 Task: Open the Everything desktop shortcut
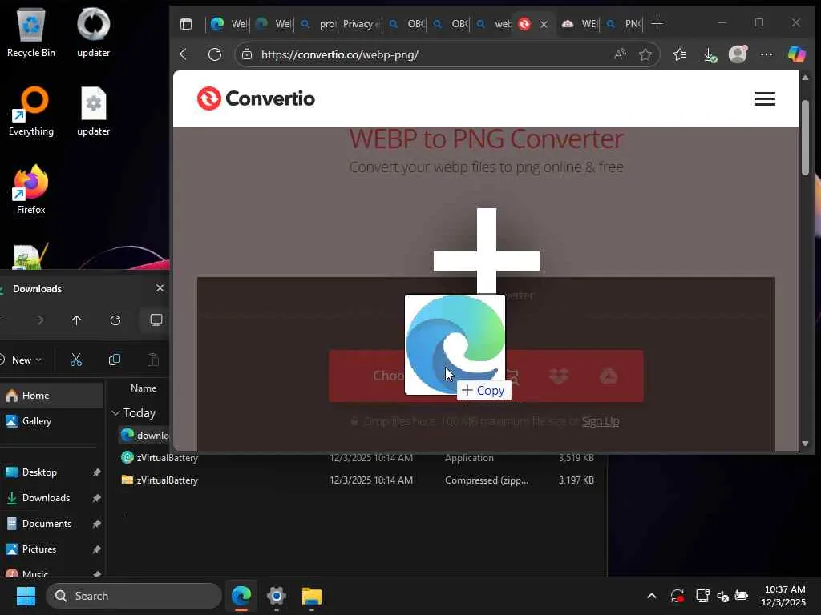pos(31,111)
